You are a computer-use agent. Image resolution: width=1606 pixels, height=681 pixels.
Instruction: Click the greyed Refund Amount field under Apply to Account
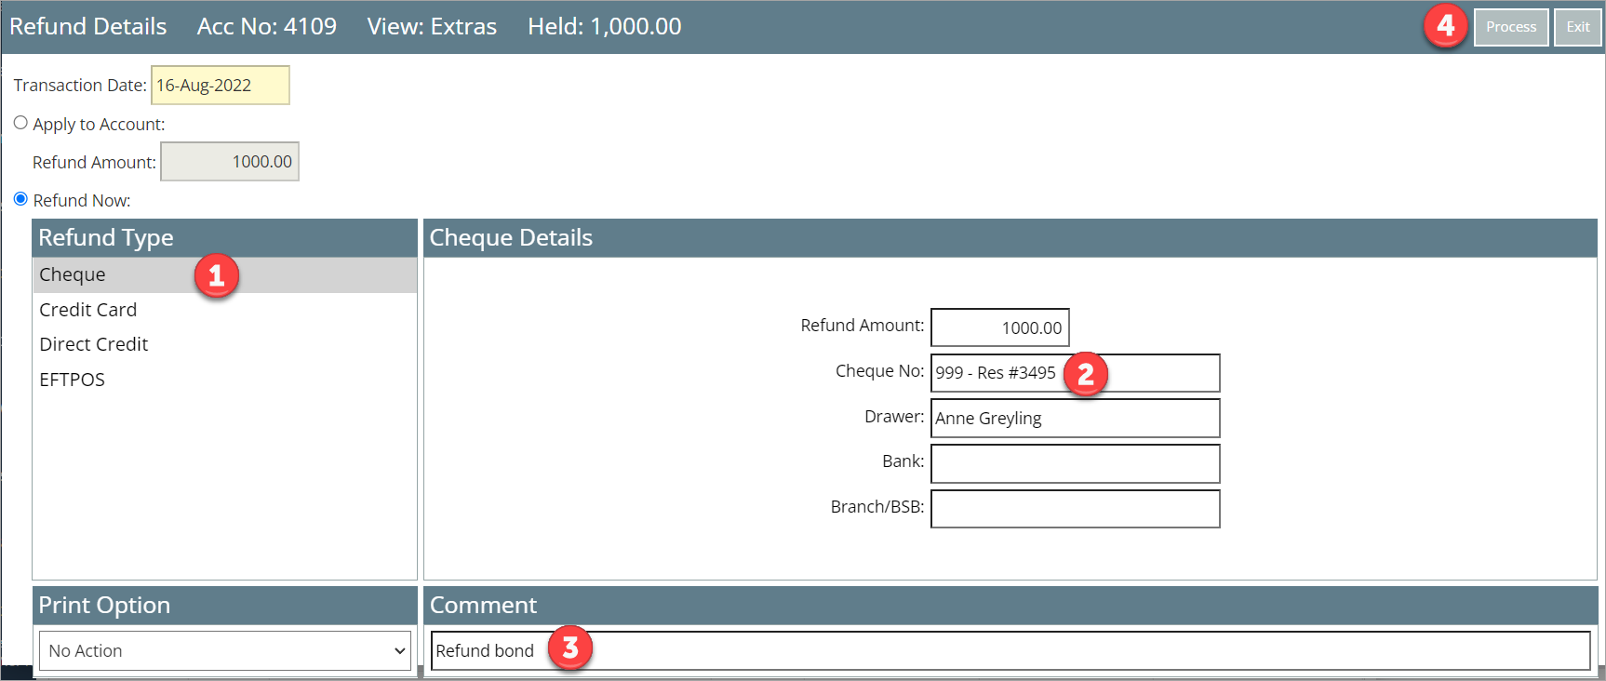pyautogui.click(x=229, y=162)
